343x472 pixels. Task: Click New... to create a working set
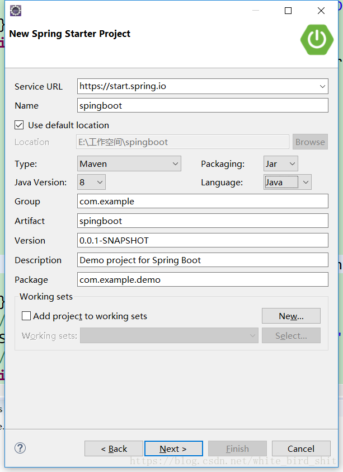click(291, 316)
